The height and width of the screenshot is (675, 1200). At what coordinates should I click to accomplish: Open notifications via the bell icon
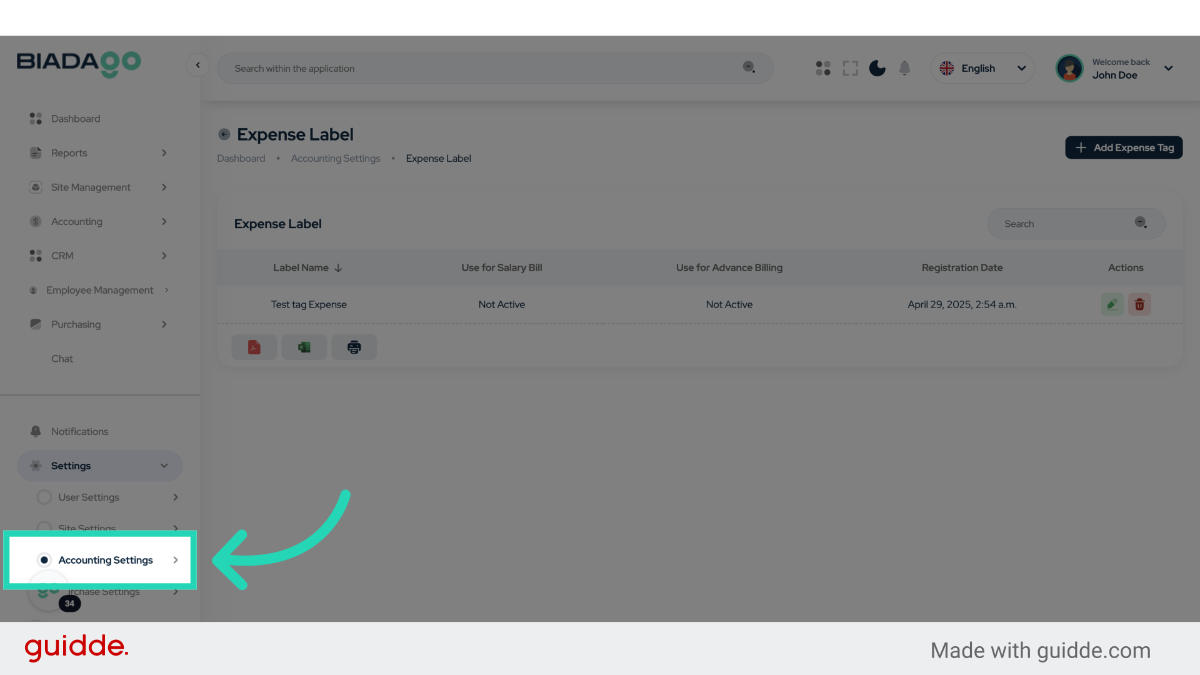pyautogui.click(x=904, y=68)
